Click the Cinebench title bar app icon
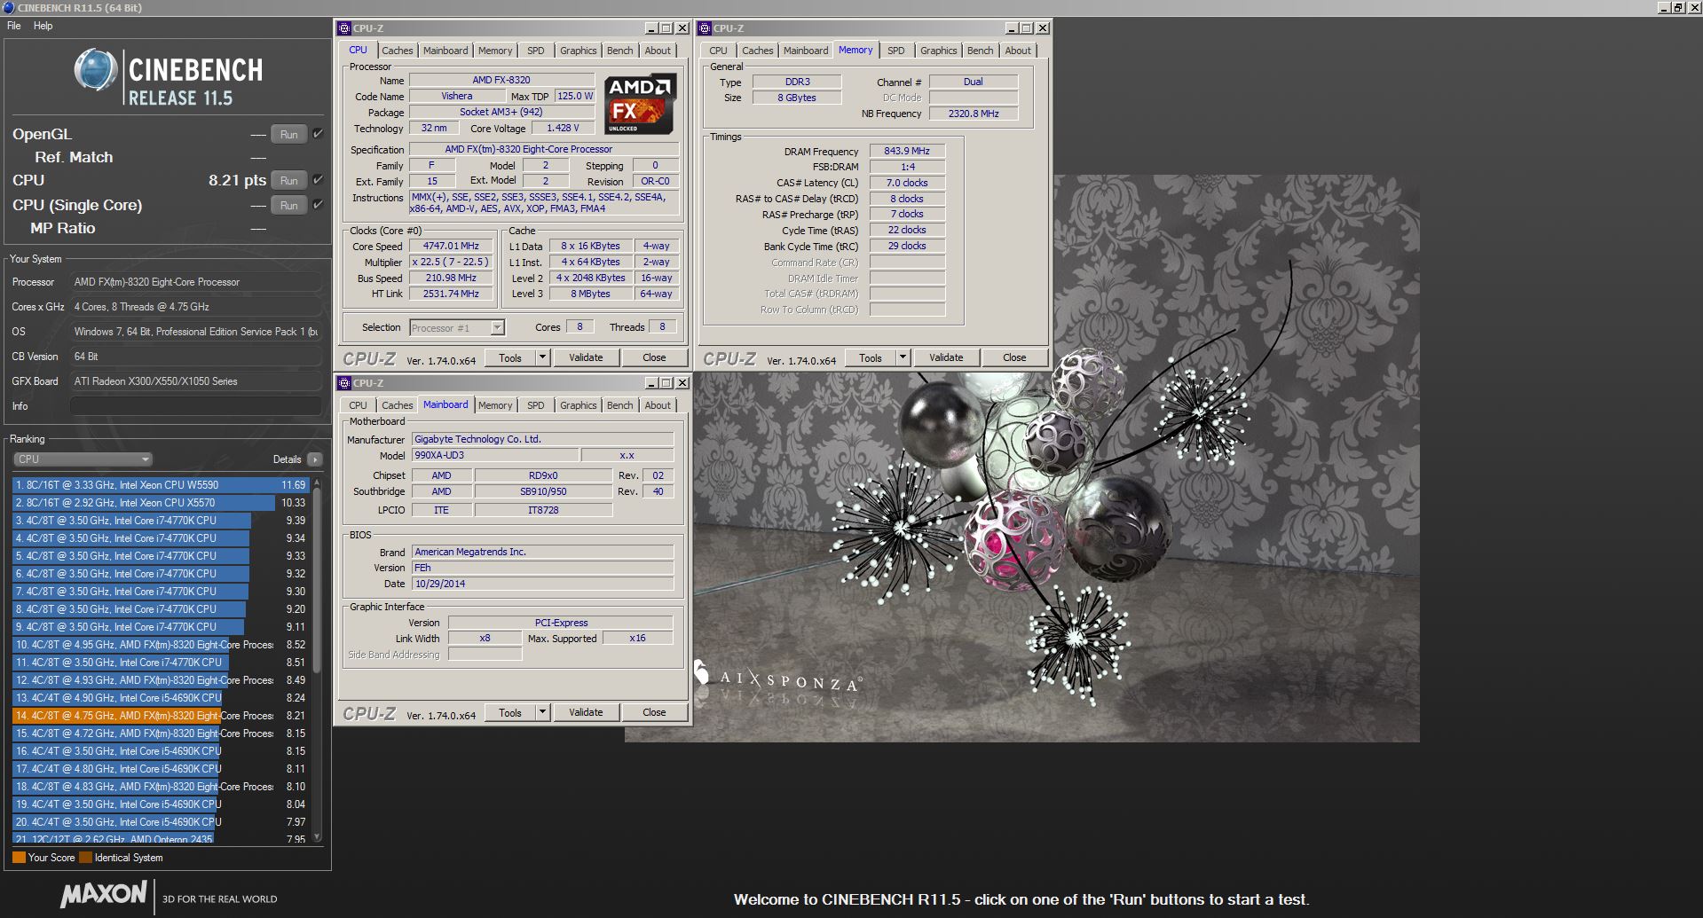 tap(8, 7)
